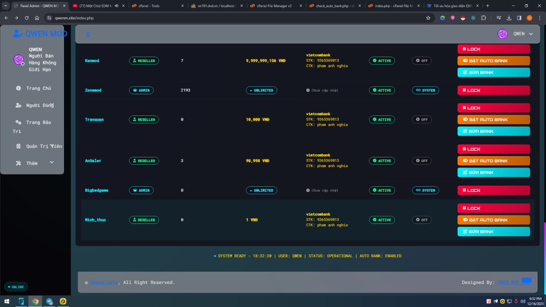Open Chrome from the Windows taskbar
The image size is (546, 307).
35,301
